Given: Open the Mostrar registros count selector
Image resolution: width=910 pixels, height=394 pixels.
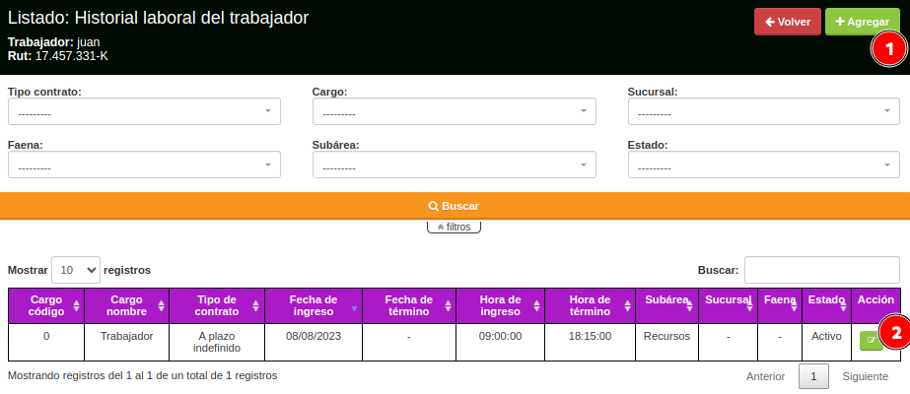Looking at the screenshot, I should 76,270.
